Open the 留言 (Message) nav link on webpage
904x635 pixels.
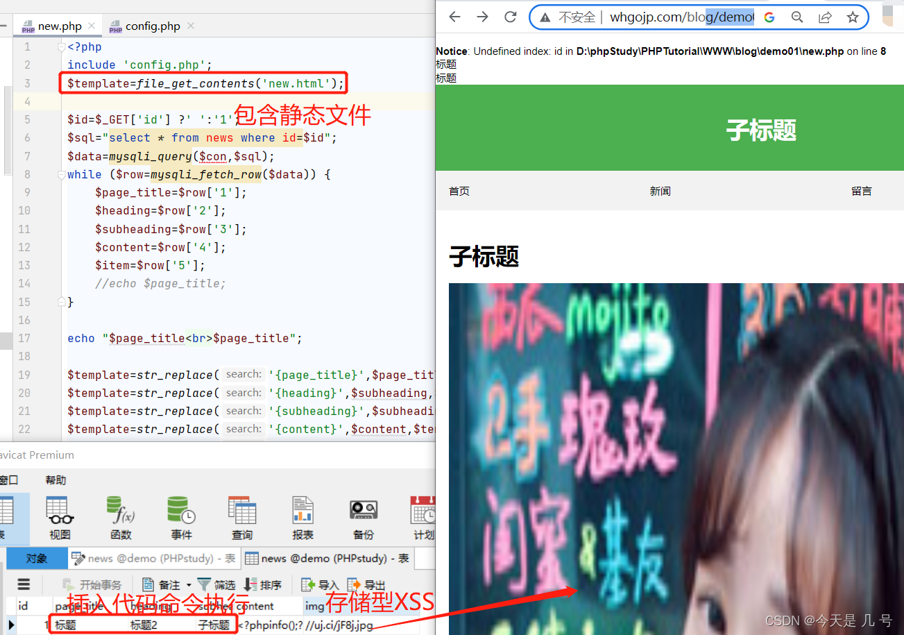(862, 191)
